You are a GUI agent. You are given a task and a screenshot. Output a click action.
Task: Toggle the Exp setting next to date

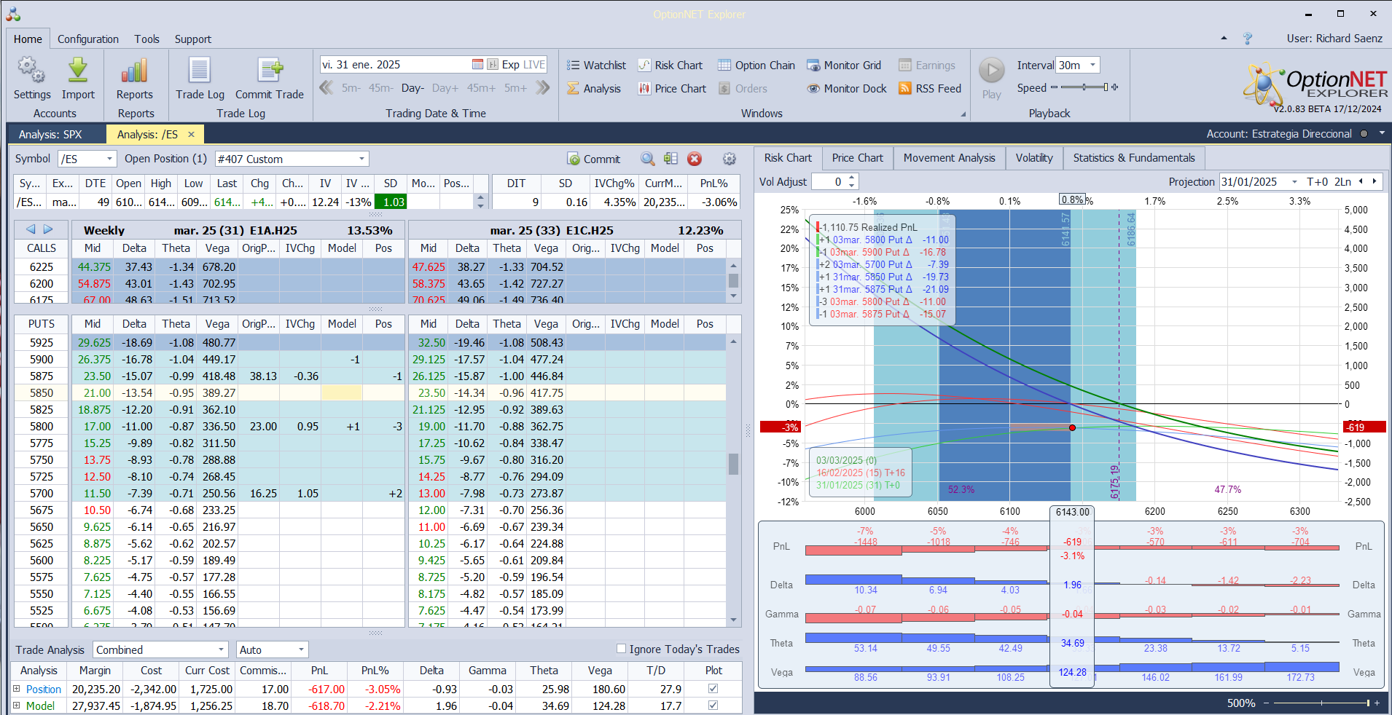click(x=511, y=65)
